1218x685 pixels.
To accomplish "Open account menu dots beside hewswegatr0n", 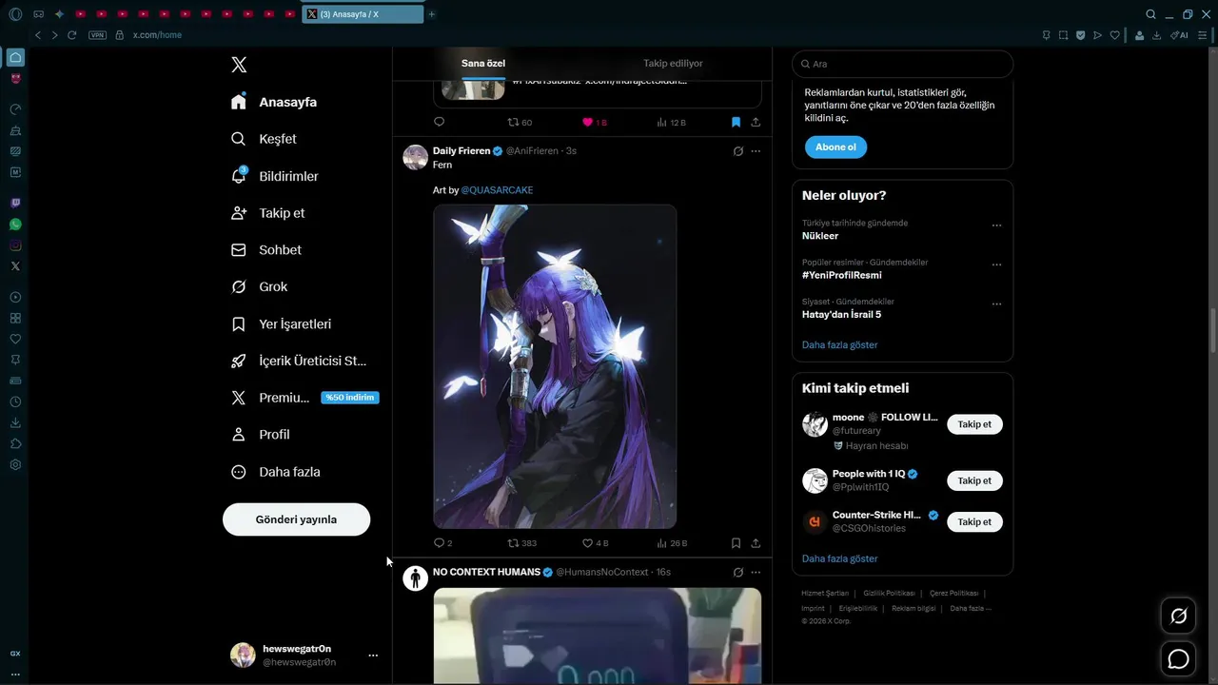I will [373, 656].
